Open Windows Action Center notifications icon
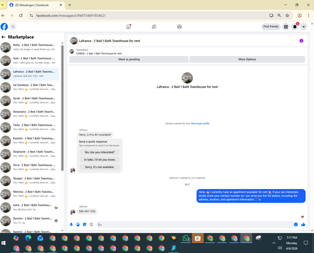Screen dimensions: 314x253 click(306, 243)
